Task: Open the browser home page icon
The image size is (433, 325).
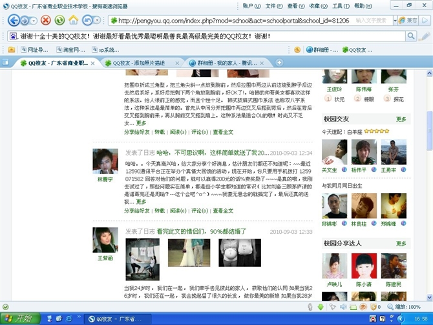Action: 74,20
